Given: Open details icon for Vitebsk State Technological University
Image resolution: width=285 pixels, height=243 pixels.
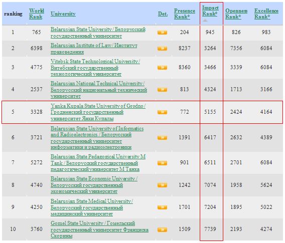Looking at the screenshot, I should [x=162, y=68].
